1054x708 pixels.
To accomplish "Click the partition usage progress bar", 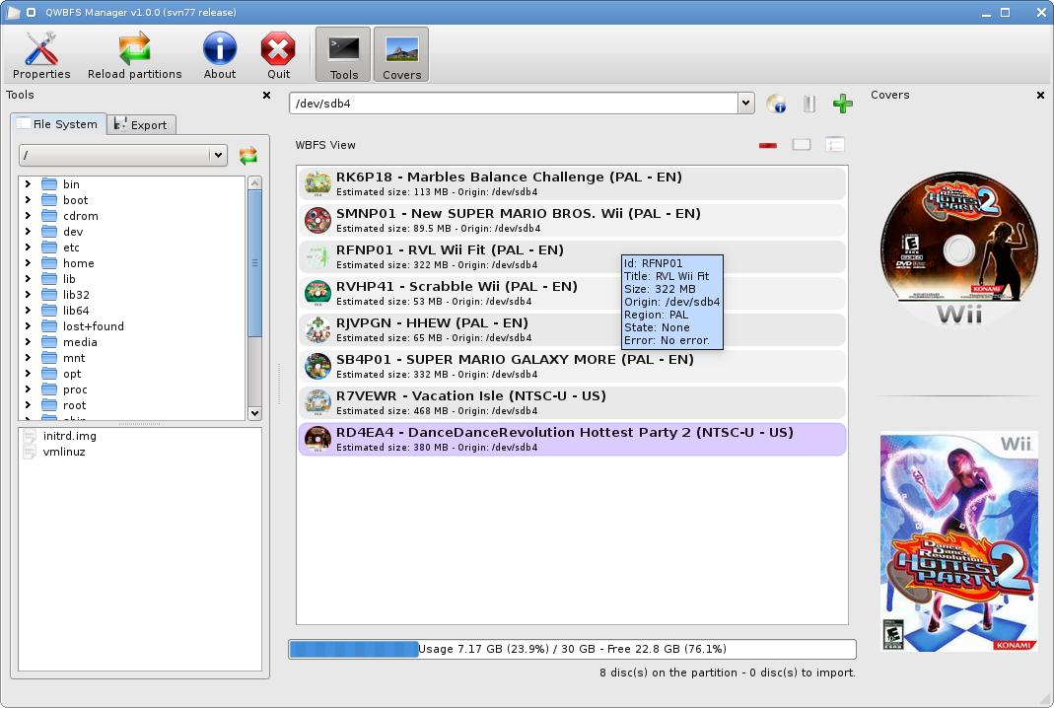I will [571, 649].
